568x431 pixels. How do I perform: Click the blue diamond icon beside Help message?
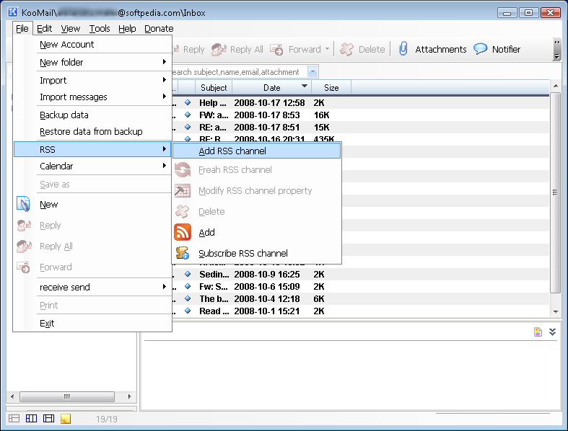point(188,102)
